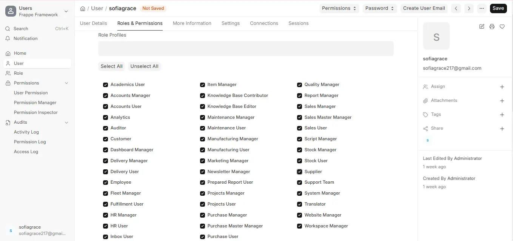513x241 pixels.
Task: Uncheck the Accounts Manager role
Action: (106, 96)
